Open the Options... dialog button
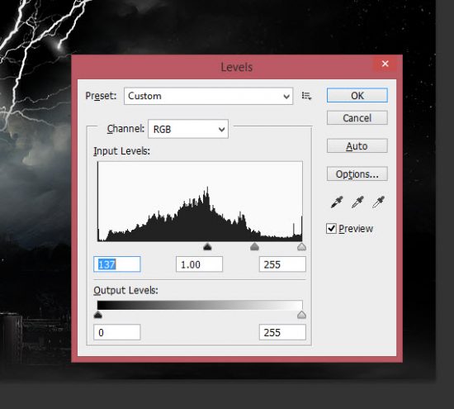Screen dimensions: 454x409 pos(357,174)
